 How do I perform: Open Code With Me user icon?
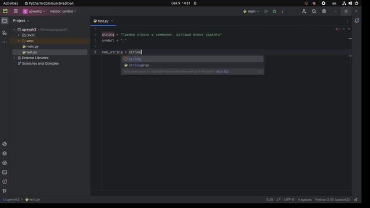pyautogui.click(x=304, y=12)
